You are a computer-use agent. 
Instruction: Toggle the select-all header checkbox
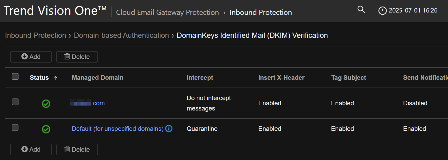tap(15, 76)
